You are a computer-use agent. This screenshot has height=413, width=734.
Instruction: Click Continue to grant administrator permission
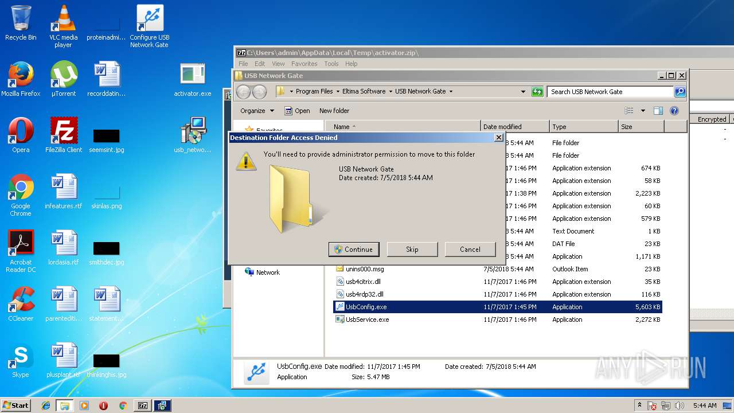click(x=354, y=249)
